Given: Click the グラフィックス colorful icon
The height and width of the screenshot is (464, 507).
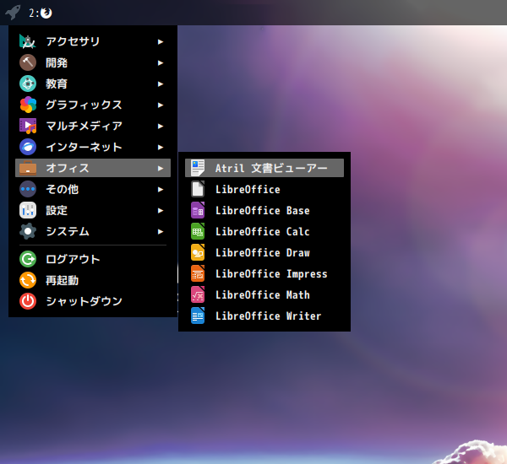Looking at the screenshot, I should point(28,105).
